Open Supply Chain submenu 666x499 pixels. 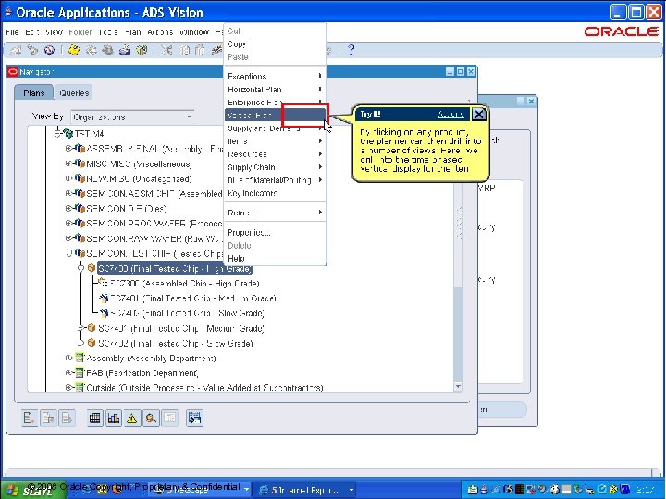275,167
